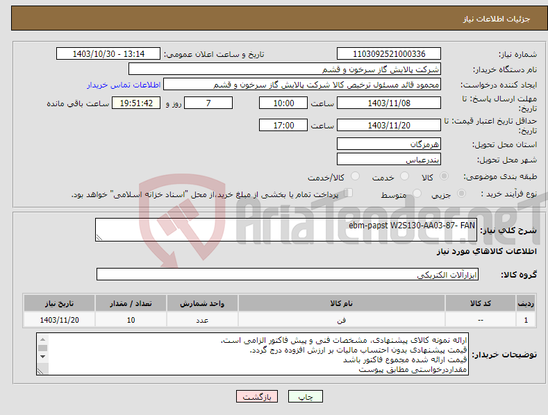
Task: Click the ebm-papst FAN description textarea
Action: click(x=286, y=230)
